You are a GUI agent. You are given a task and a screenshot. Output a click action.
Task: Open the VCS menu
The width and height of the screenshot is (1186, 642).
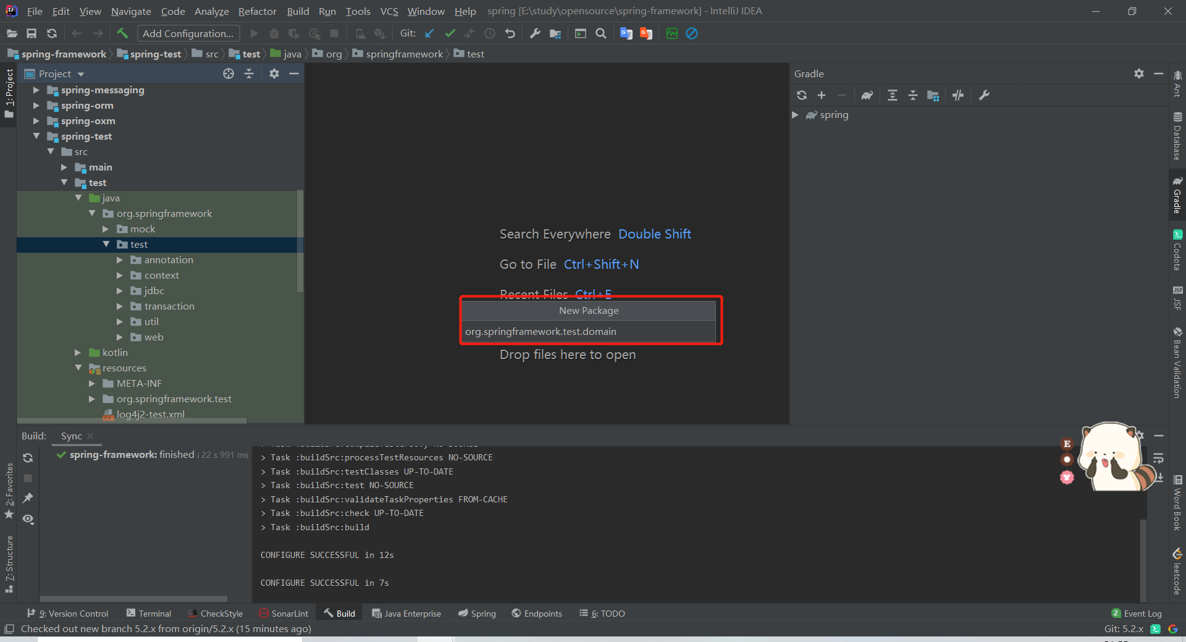click(389, 11)
